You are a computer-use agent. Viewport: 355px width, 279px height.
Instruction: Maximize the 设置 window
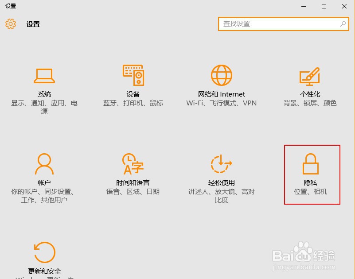[x=324, y=6]
